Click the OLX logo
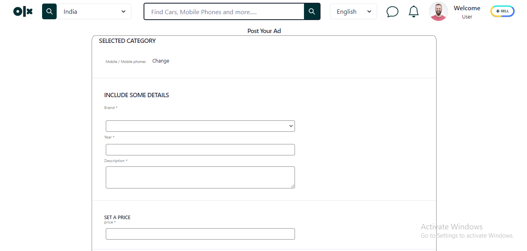The height and width of the screenshot is (251, 527). (22, 11)
